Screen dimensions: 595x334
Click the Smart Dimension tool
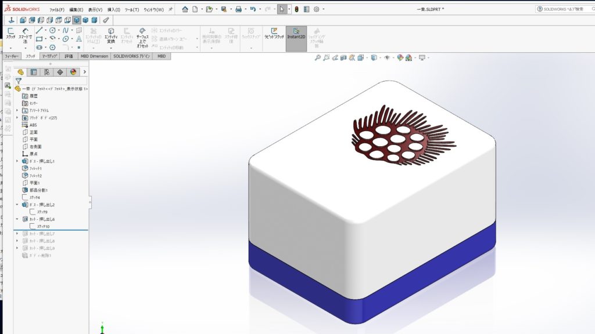coord(26,35)
